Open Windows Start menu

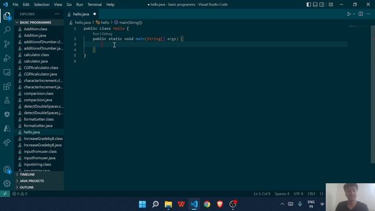[142, 205]
